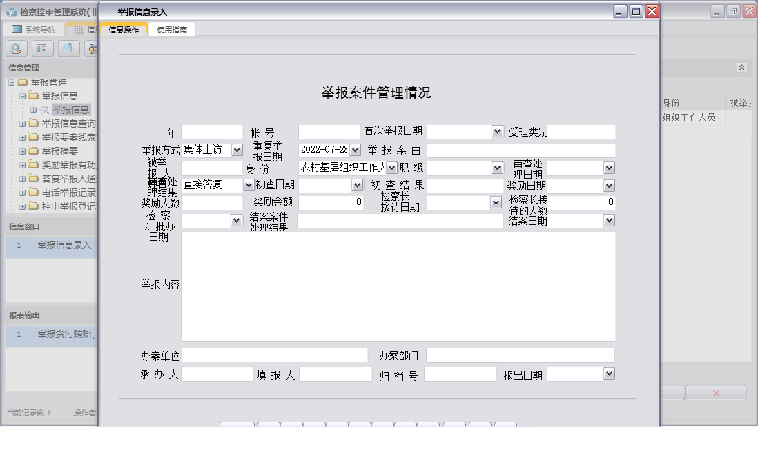Click the 举报管理 folder icon

(x=23, y=83)
